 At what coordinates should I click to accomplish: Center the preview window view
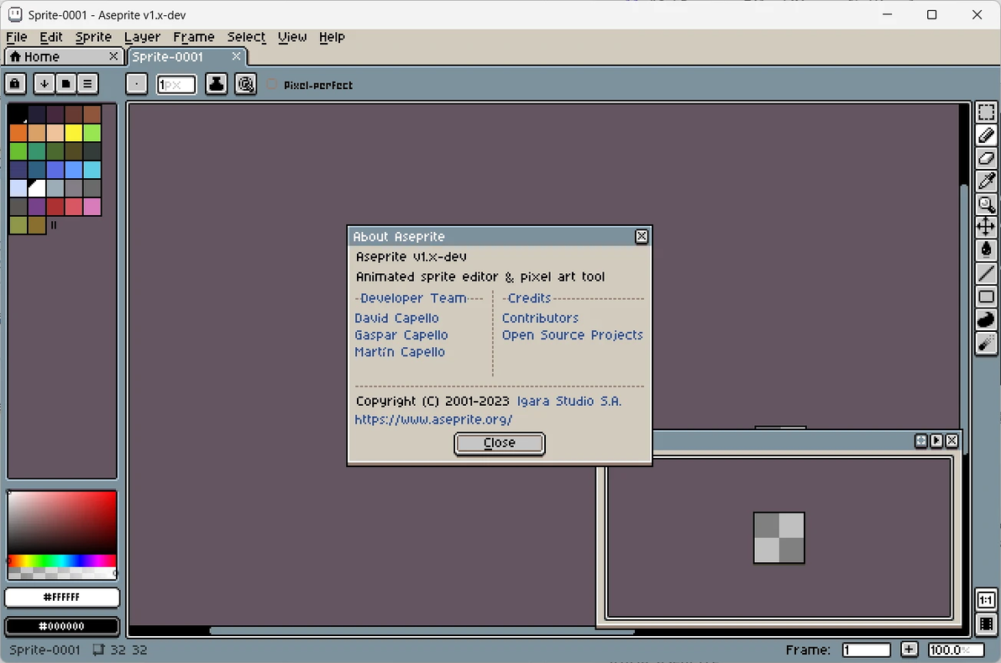[920, 440]
